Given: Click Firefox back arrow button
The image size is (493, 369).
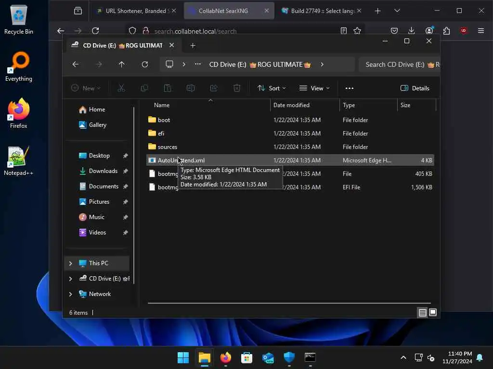Looking at the screenshot, I should click(x=61, y=31).
